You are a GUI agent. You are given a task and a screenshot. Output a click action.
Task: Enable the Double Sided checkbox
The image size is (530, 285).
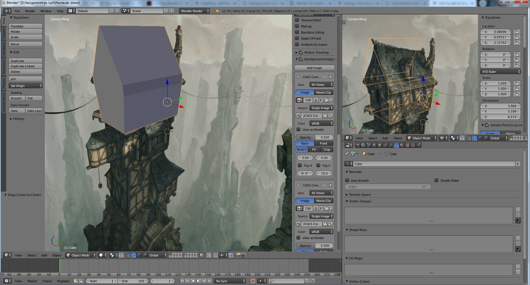coord(436,180)
